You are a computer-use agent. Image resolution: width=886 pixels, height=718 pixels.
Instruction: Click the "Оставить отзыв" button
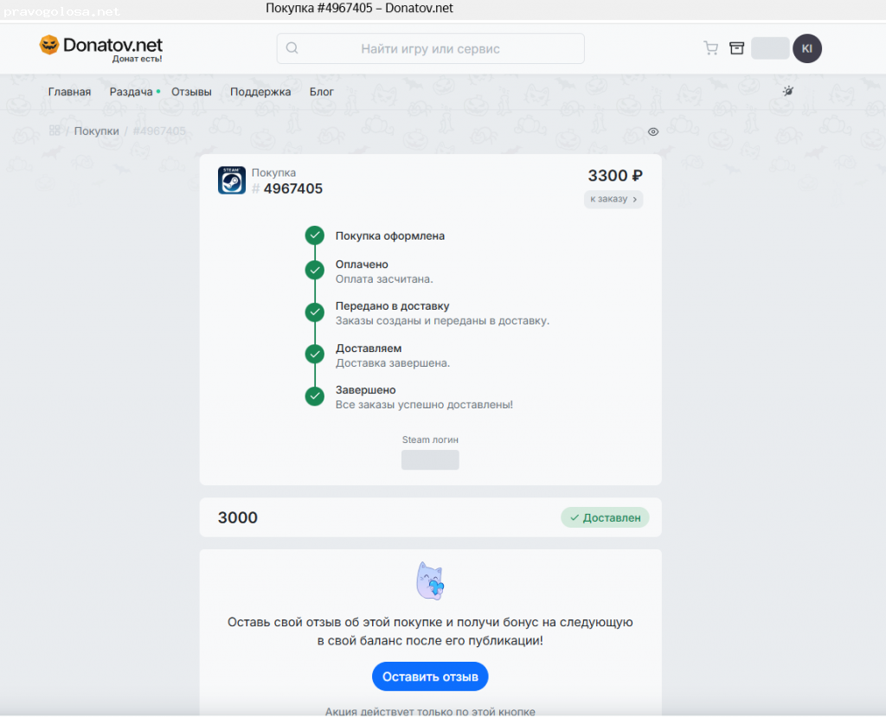coord(430,676)
